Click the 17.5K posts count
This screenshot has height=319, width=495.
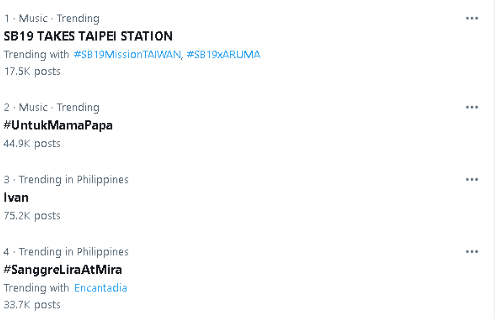click(x=32, y=71)
